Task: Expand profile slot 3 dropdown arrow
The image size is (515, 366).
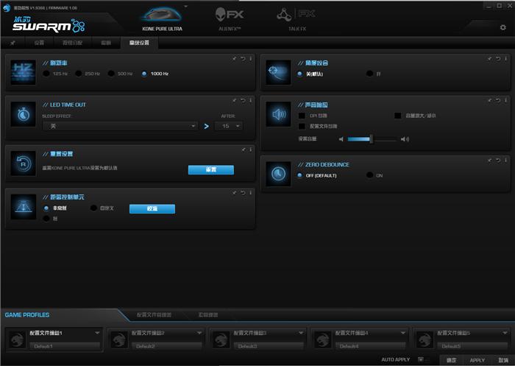Action: tap(301, 333)
